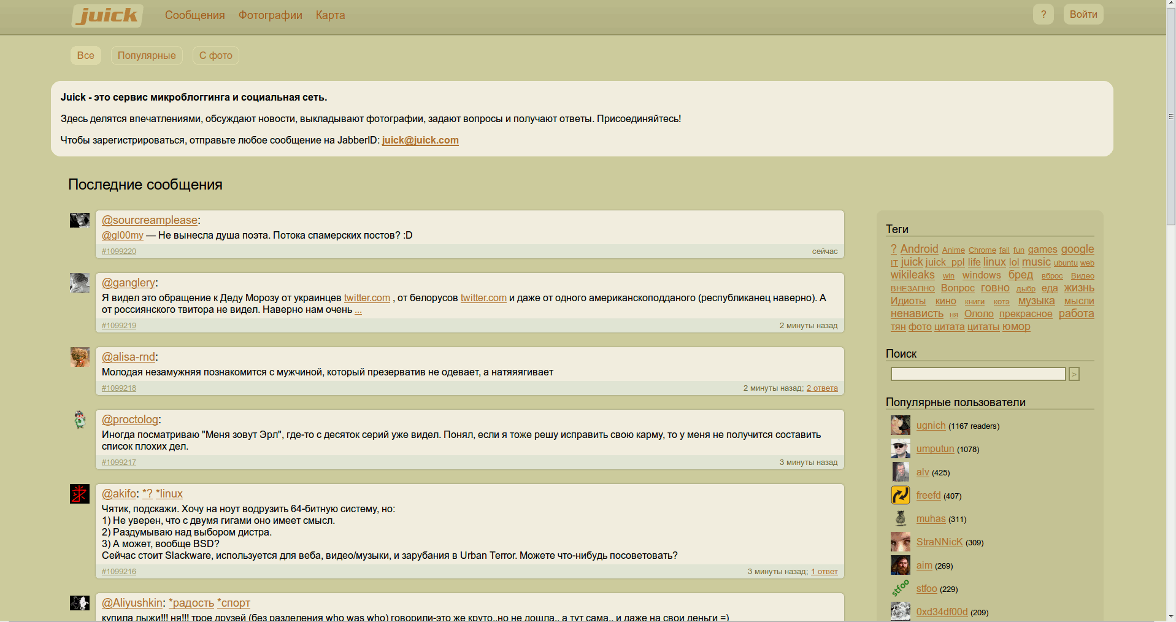Open @proctolog profile link
This screenshot has height=622, width=1176.
click(130, 420)
